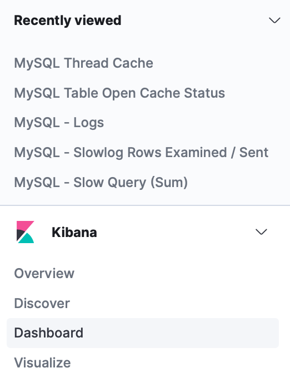Open MySQL - Slow Query (Sum)
Viewport: 290px width, 383px height.
coord(101,183)
